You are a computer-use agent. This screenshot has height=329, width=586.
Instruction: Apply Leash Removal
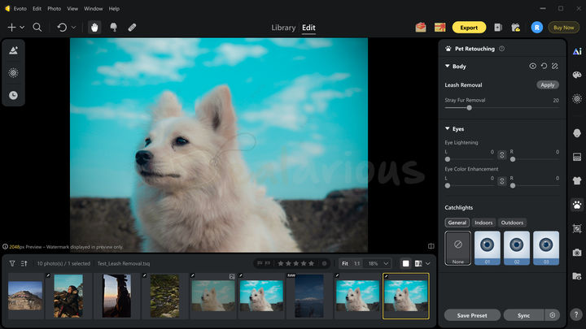pos(548,85)
